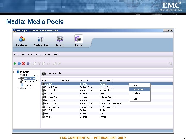Click the Save Sets icon in the tree
The height and width of the screenshot is (140, 186).
pos(22,88)
